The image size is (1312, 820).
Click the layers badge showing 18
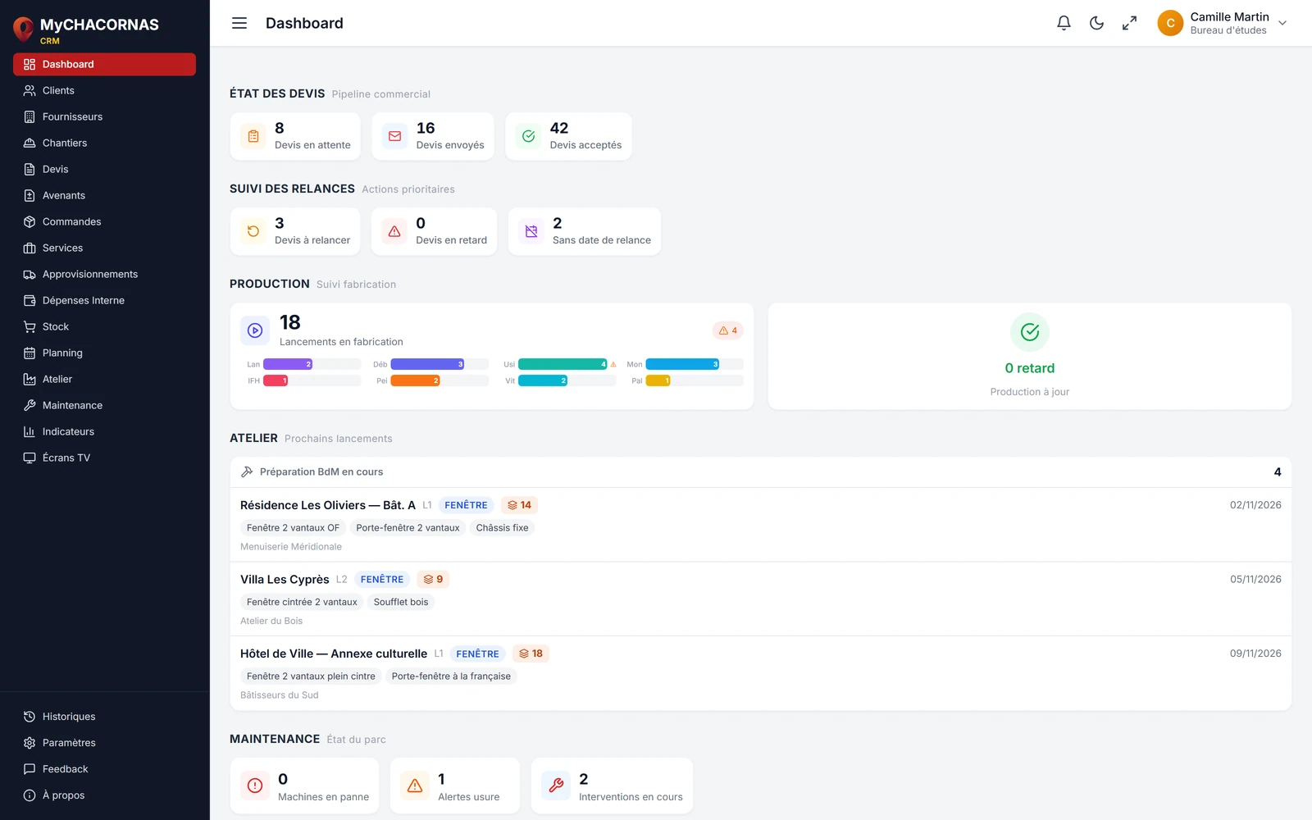click(531, 654)
